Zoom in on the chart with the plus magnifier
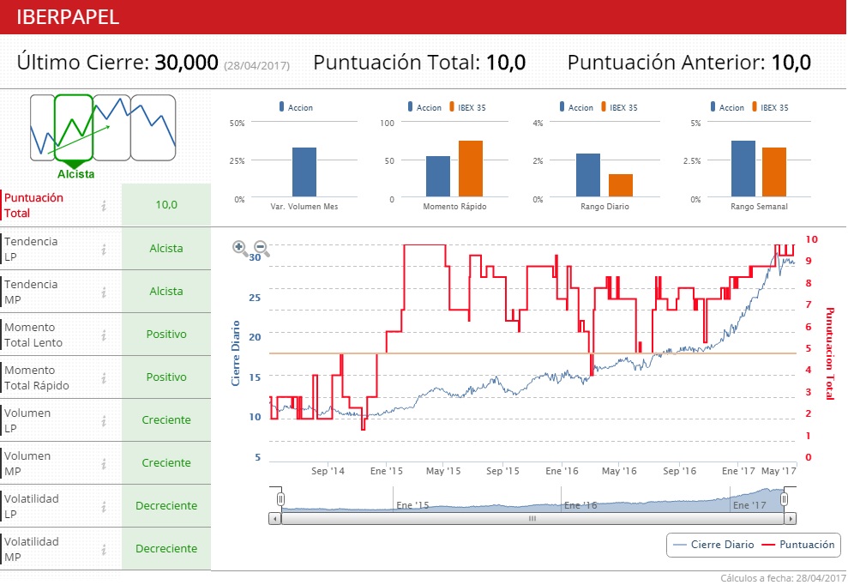848x585 pixels. click(x=240, y=249)
